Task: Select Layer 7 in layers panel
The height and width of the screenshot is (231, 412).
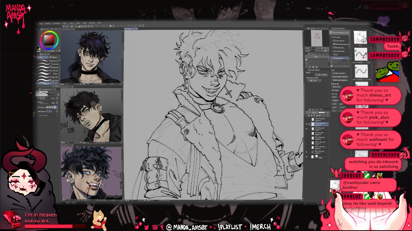Action: pos(319,129)
